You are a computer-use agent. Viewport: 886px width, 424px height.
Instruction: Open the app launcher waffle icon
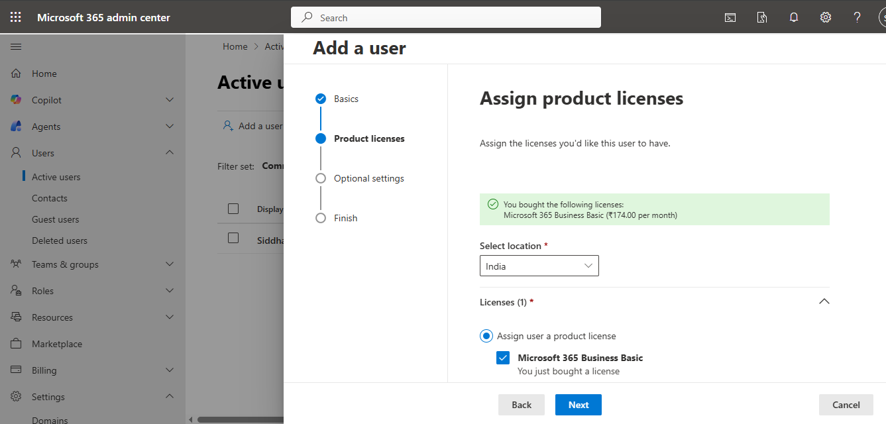click(x=16, y=17)
